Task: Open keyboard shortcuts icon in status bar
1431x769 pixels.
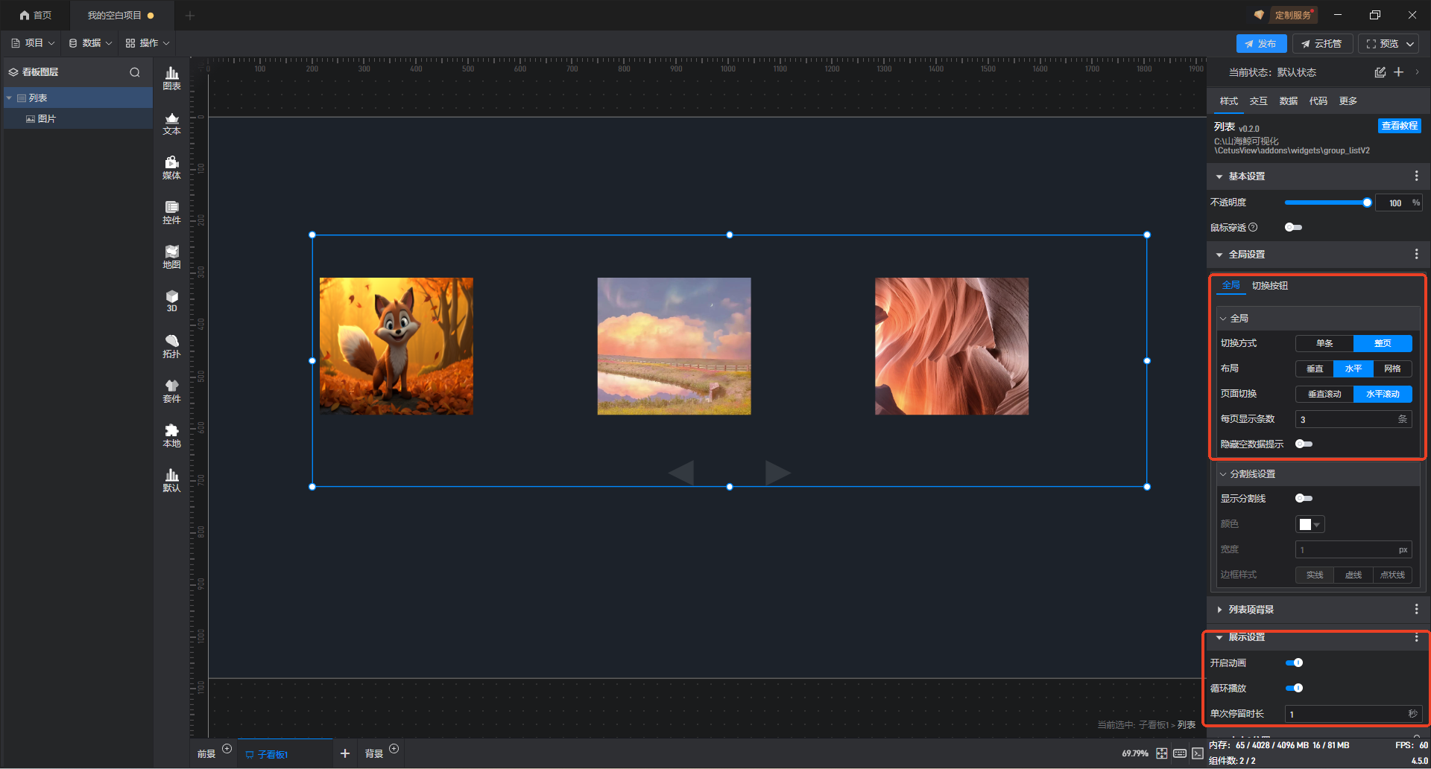Action: tap(1180, 753)
